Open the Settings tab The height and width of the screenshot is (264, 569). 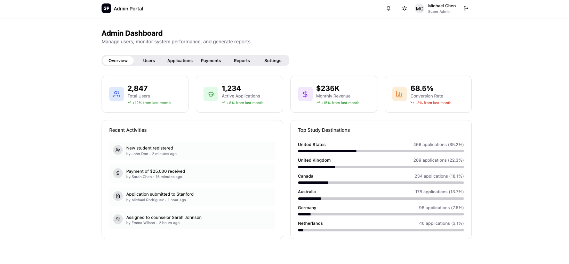(273, 61)
